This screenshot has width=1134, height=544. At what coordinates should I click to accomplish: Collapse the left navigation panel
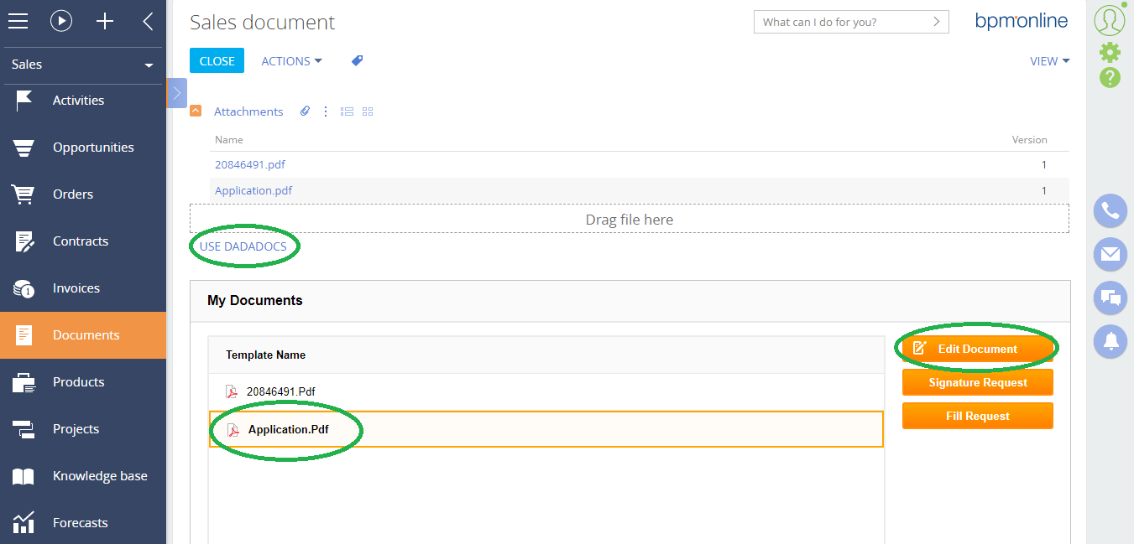tap(148, 22)
